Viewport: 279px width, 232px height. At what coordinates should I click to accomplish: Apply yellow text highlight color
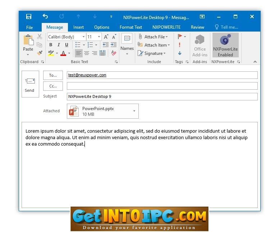[51, 53]
